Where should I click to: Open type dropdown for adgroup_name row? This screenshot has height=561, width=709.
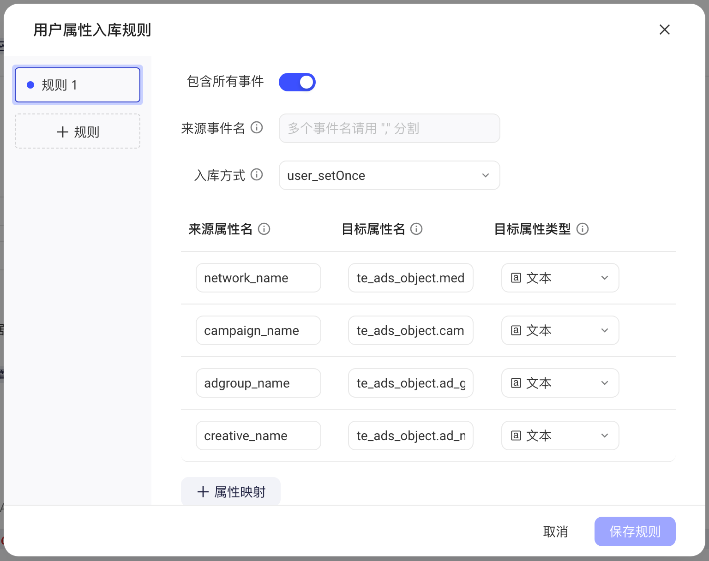pyautogui.click(x=560, y=383)
